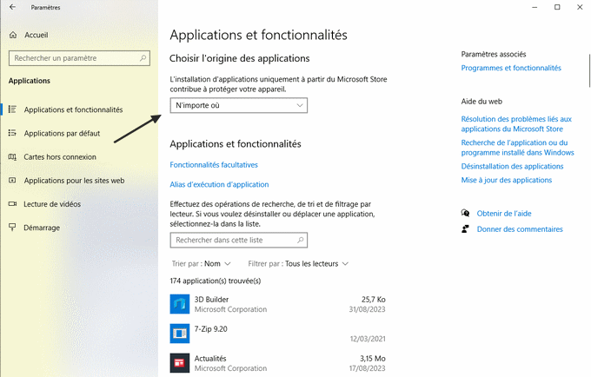This screenshot has height=377, width=591.
Task: Expand the Trier par Nom dropdown
Action: [202, 263]
